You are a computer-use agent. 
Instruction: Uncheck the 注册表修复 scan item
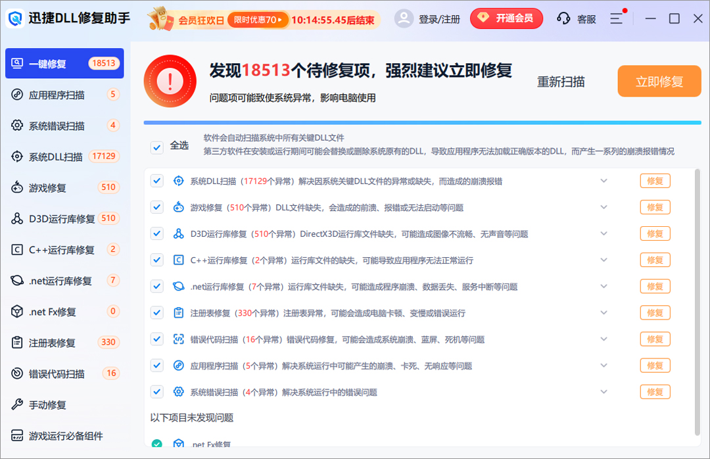pos(156,312)
